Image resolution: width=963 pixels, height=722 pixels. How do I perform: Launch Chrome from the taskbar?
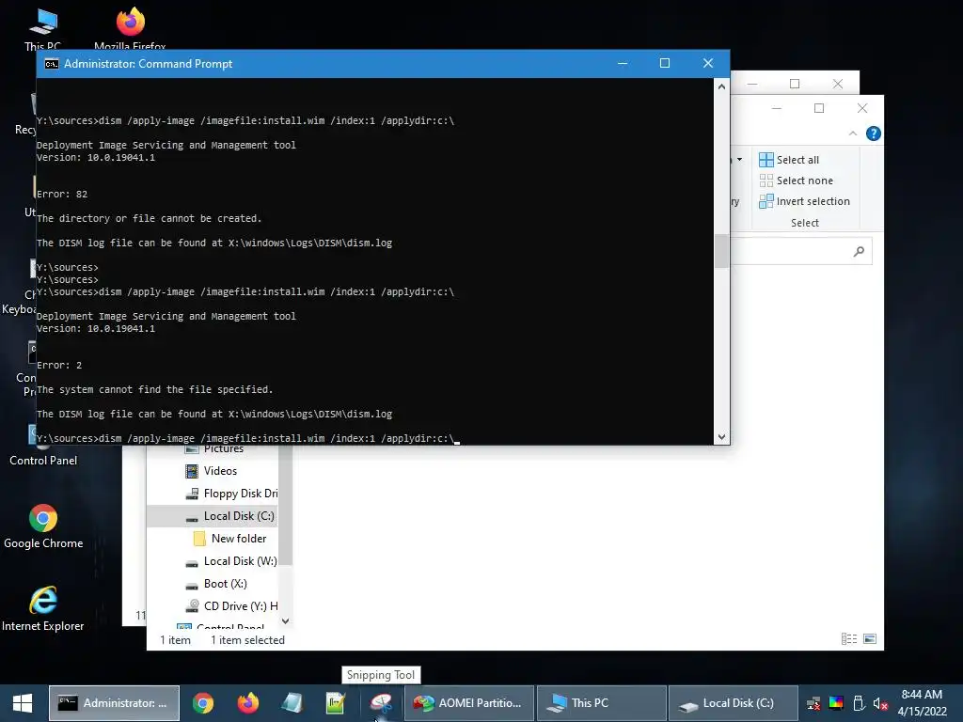pyautogui.click(x=203, y=703)
